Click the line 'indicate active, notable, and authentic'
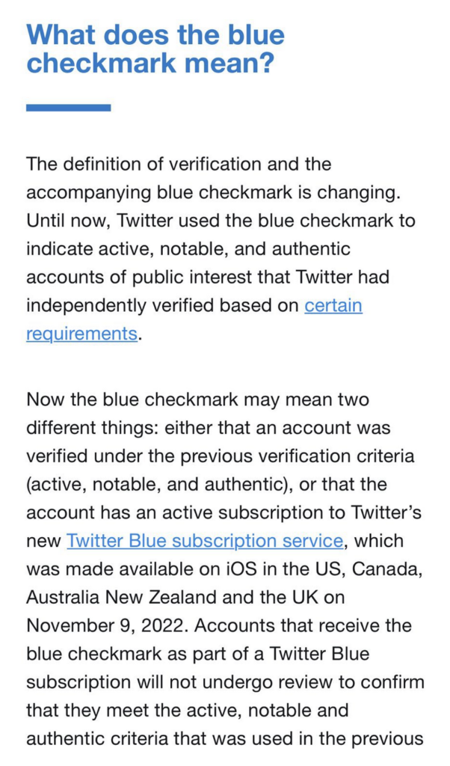Image resolution: width=450 pixels, height=766 pixels. [188, 248]
